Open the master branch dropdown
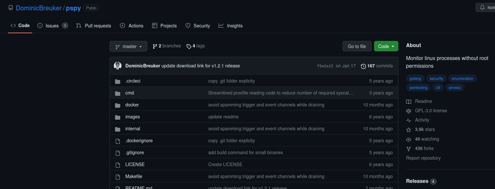The width and height of the screenshot is (495, 189). (x=128, y=46)
